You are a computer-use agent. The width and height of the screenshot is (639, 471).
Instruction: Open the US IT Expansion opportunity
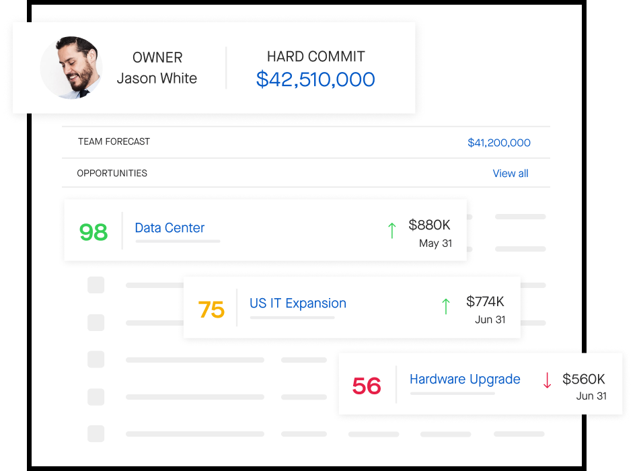298,303
